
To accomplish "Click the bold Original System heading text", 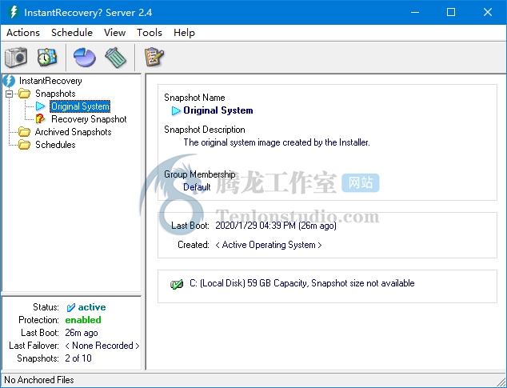I will click(x=218, y=110).
